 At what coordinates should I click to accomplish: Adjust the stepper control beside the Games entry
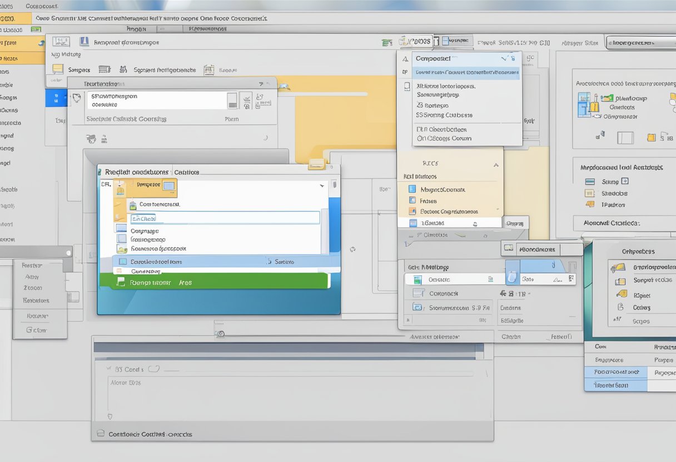476,223
